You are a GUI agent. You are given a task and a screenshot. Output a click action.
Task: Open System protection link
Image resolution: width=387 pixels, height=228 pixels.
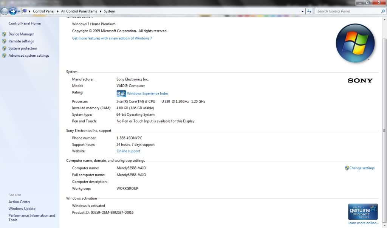[23, 48]
